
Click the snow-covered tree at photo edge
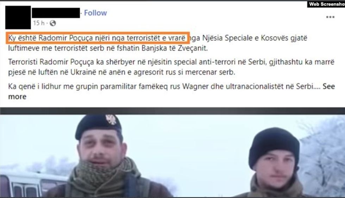click(x=324, y=159)
